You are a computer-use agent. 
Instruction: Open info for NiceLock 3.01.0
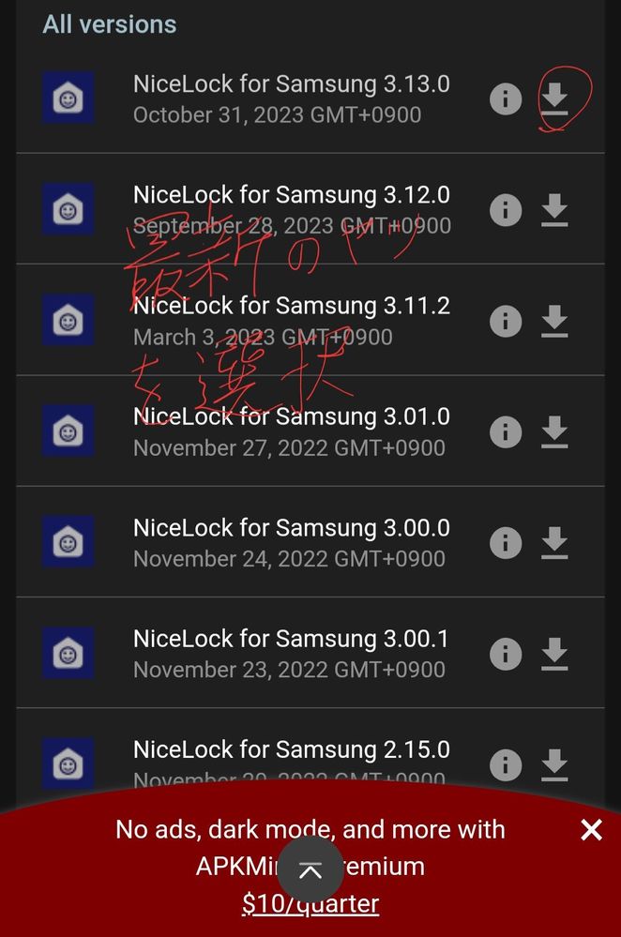(x=506, y=431)
